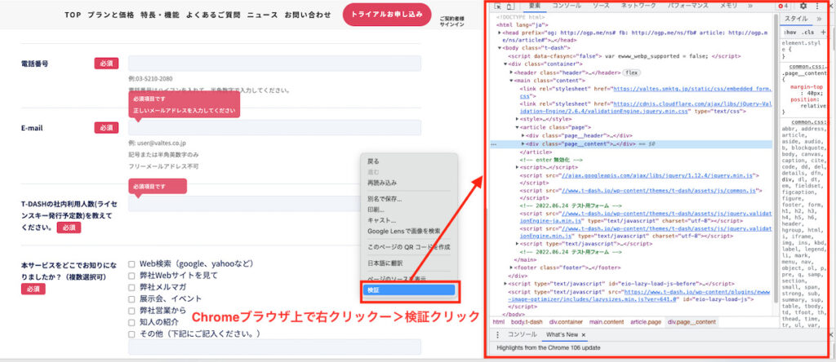Toggle the :hov element state button
Screen dimensions: 836x362
[790, 32]
